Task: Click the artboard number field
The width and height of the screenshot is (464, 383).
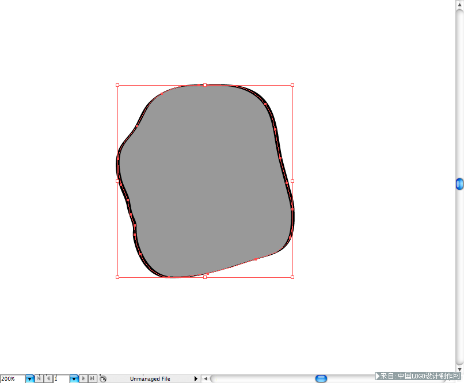Action: (x=62, y=378)
